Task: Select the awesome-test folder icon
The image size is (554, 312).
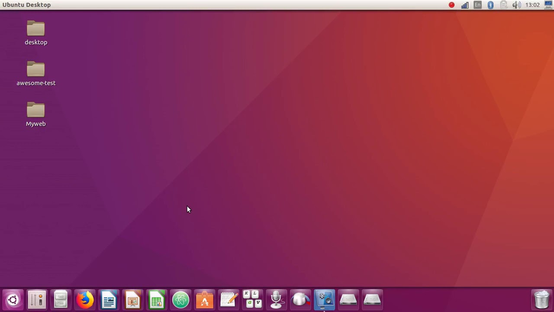Action: click(36, 69)
